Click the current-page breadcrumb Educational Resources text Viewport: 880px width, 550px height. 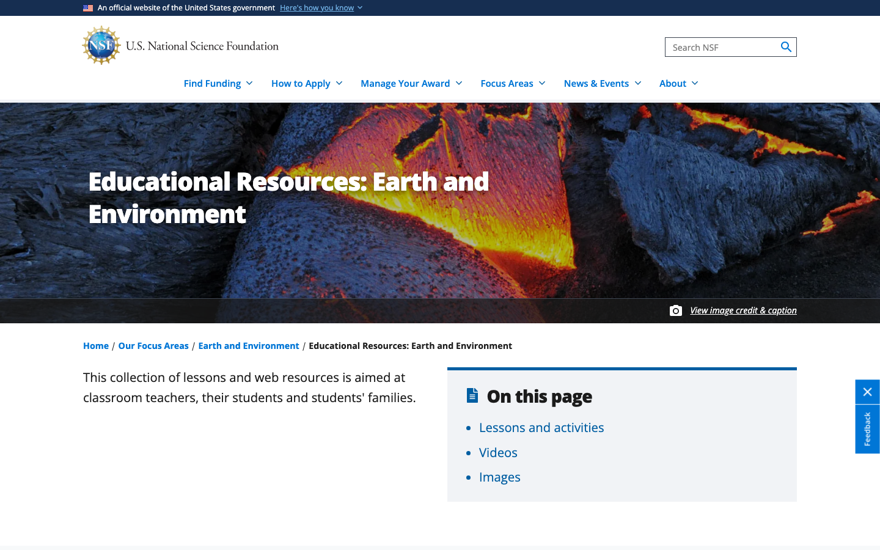[410, 346]
